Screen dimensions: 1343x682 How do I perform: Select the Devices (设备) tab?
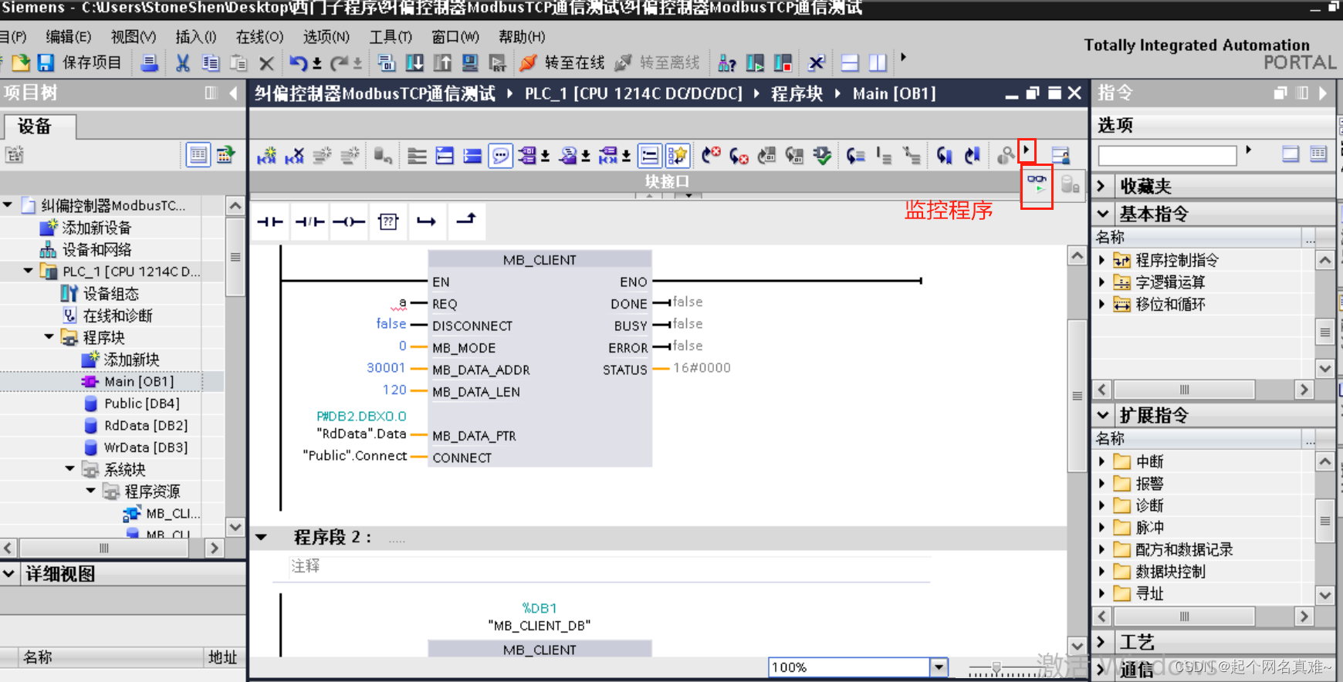pos(39,127)
